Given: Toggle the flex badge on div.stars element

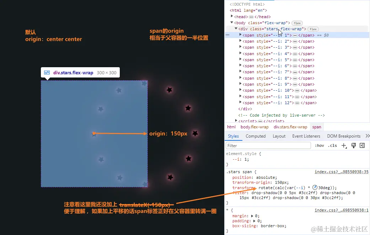Looking at the screenshot, I should coord(313,29).
